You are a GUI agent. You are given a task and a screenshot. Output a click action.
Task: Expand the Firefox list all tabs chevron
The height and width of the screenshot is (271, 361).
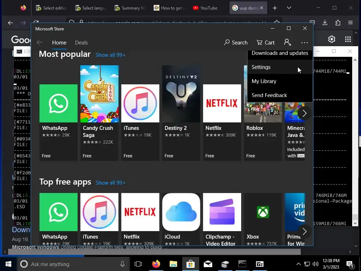289,8
